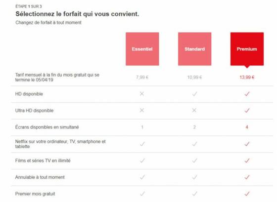
Task: Click the Sélectionnez le forfait heading
Action: 77,14
